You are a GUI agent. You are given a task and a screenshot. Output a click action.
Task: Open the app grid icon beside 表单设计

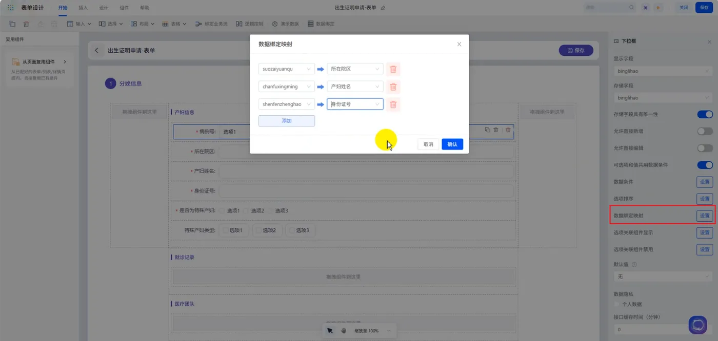(10, 8)
